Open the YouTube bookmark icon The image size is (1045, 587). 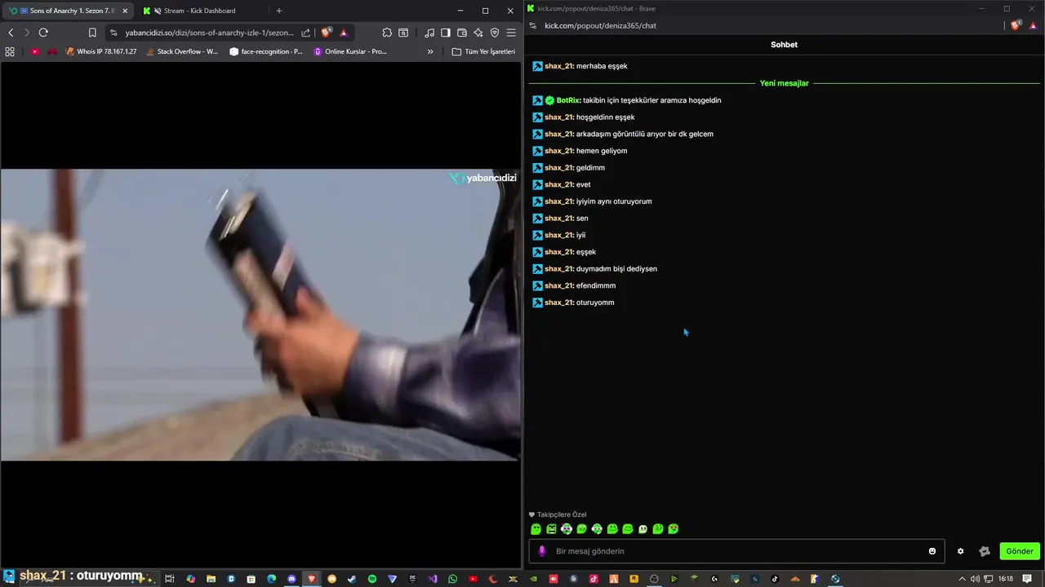34,51
